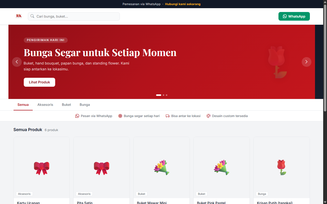The image size is (327, 204).
Task: Click the next slide arrow on banner
Action: [x=307, y=62]
